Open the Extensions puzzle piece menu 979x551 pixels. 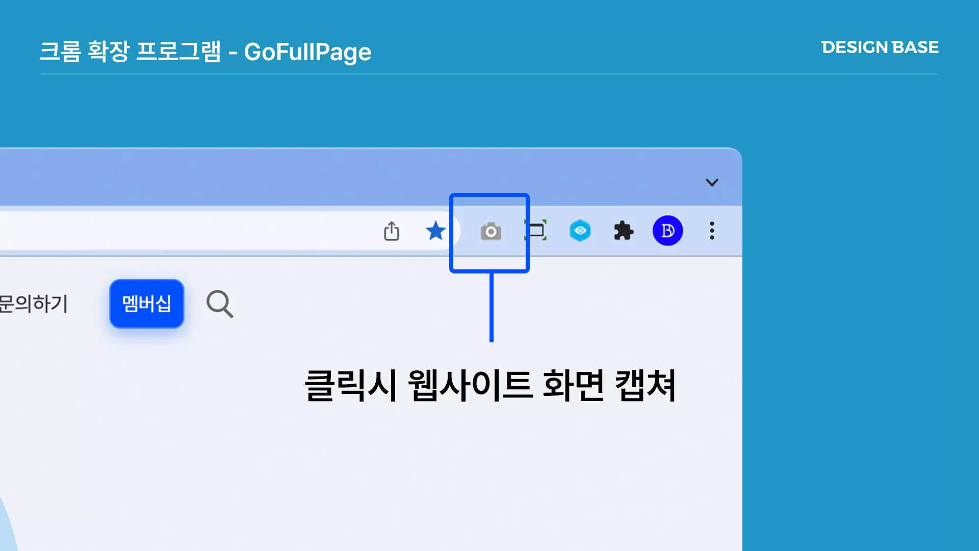623,231
